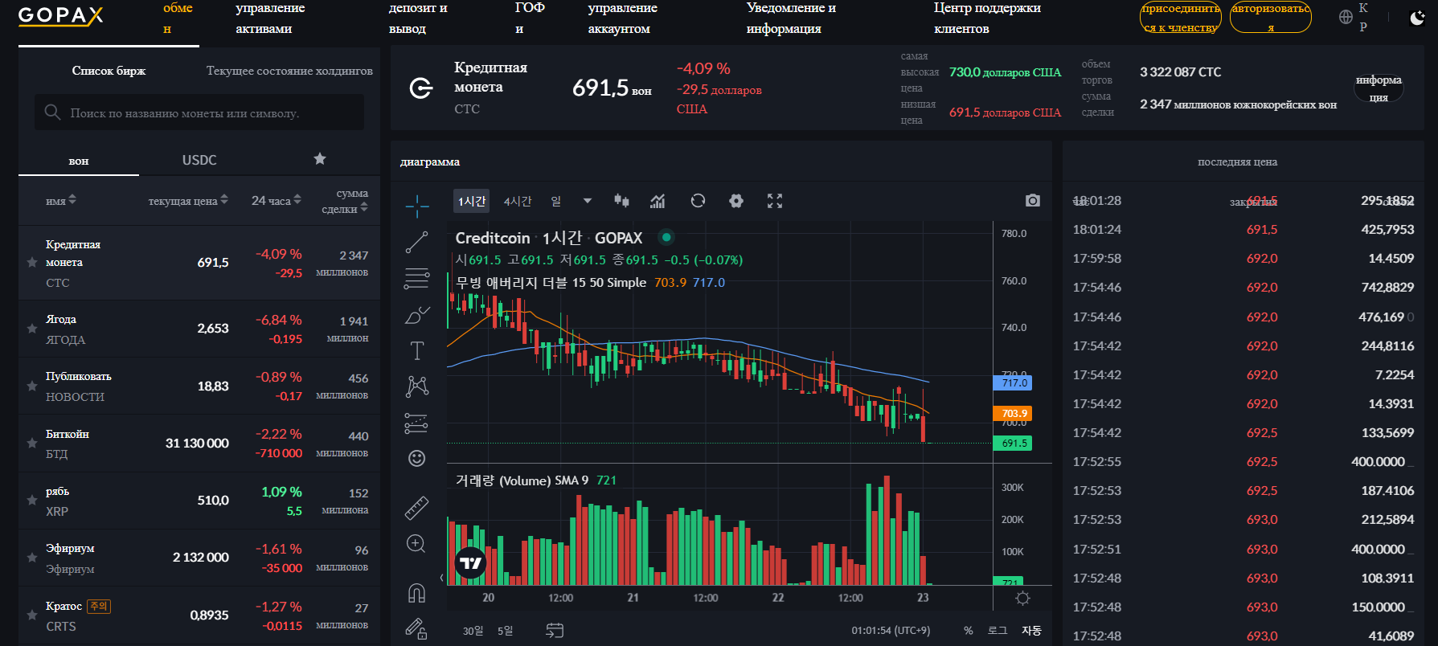Open the Fibonacci retracement tool

click(x=416, y=278)
